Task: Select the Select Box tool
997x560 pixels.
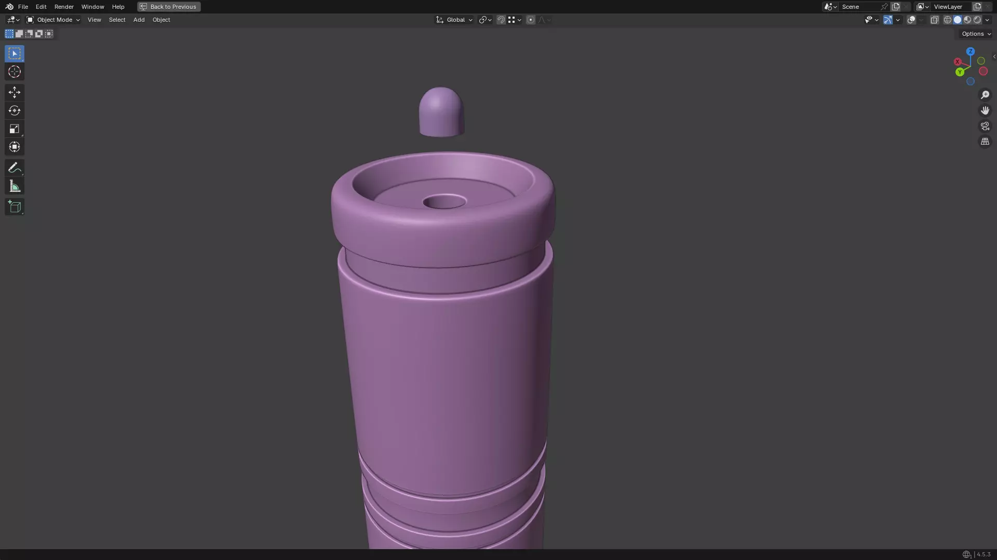Action: coord(15,53)
